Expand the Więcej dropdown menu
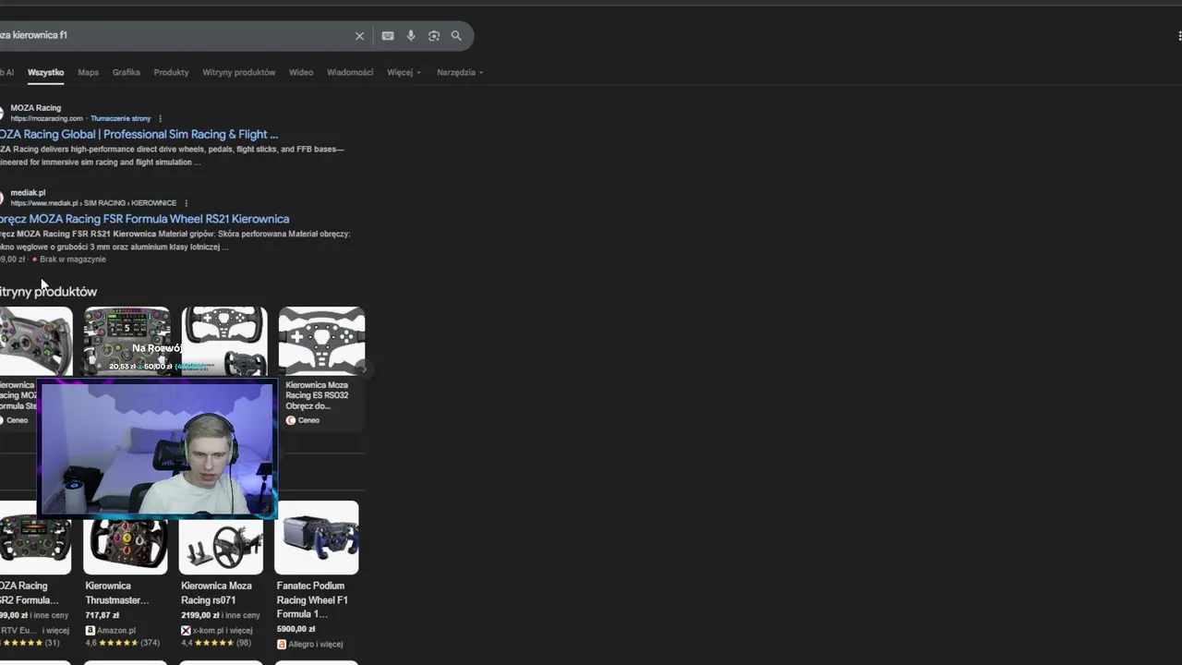Image resolution: width=1182 pixels, height=665 pixels. coord(404,72)
